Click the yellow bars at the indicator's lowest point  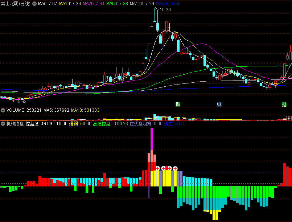215,215
